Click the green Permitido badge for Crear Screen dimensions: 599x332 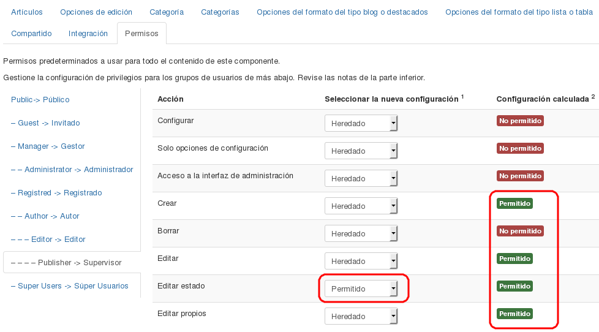point(514,203)
